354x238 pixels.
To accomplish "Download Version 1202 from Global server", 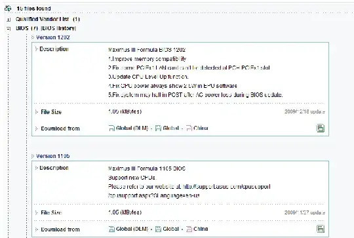I will 170,129.
